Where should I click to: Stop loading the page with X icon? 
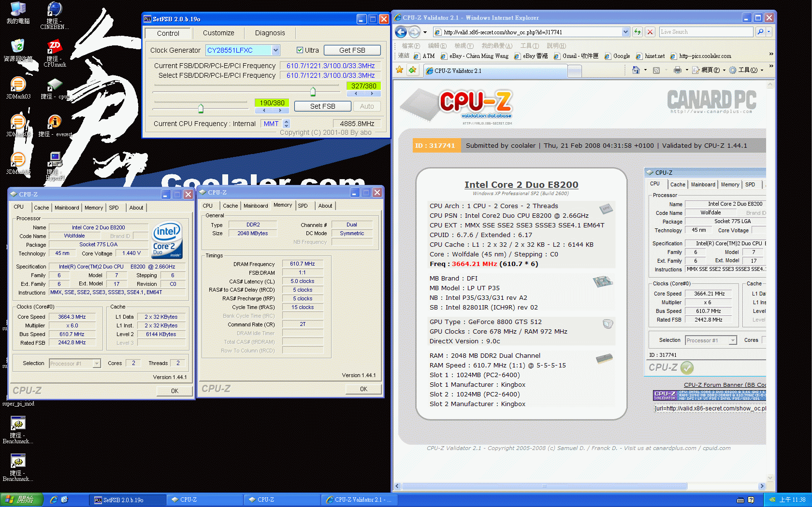[x=650, y=32]
